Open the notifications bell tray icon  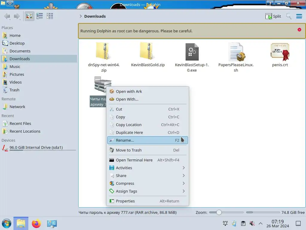click(225, 223)
